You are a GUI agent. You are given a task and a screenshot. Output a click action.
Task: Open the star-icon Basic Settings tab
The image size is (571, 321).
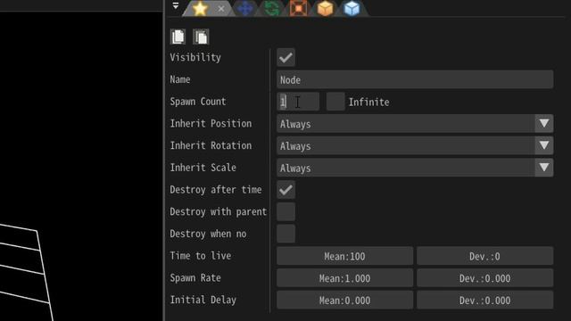pyautogui.click(x=200, y=8)
